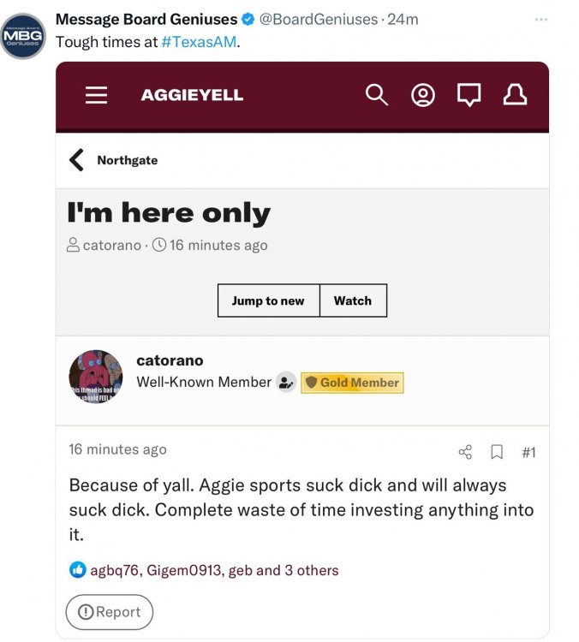
Task: Open the account profile icon
Action: click(423, 95)
